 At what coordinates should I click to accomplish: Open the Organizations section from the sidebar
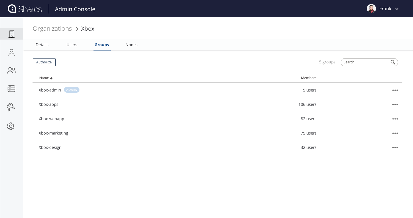pos(11,34)
